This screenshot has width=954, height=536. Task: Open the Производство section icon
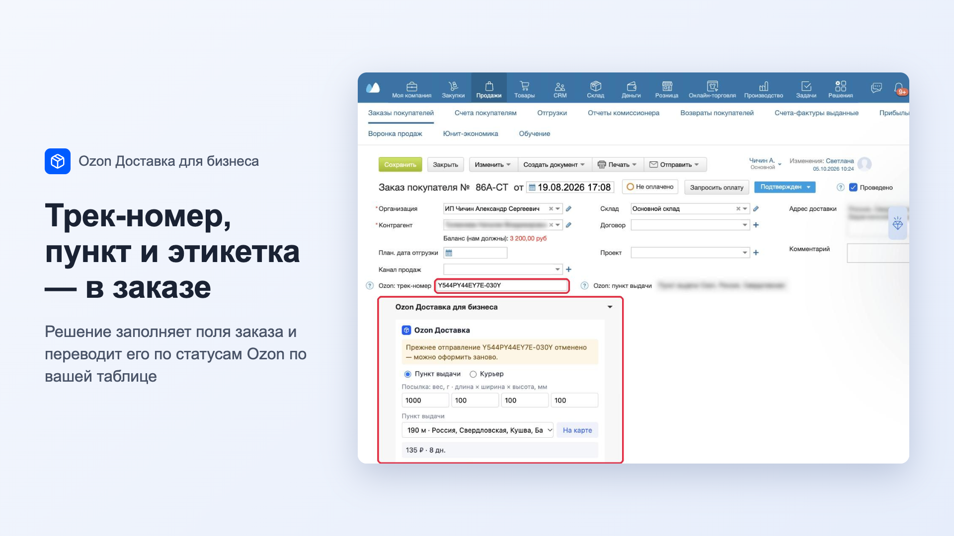(x=764, y=86)
